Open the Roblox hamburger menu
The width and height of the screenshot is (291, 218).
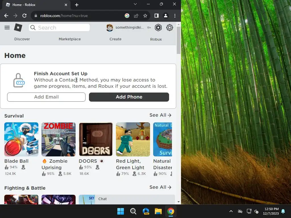[7, 28]
